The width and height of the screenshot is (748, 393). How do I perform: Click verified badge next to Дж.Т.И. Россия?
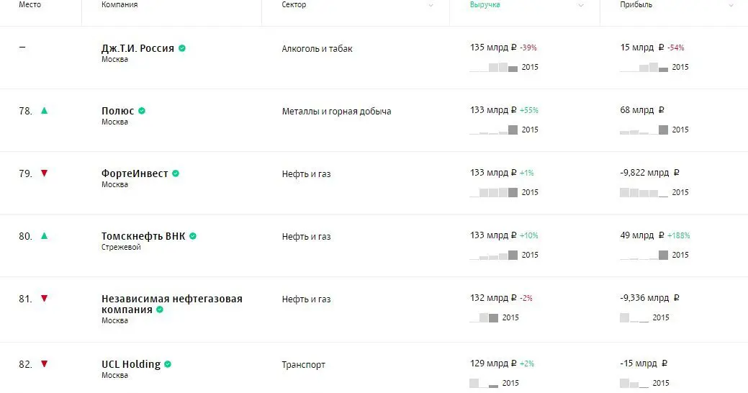[x=182, y=48]
